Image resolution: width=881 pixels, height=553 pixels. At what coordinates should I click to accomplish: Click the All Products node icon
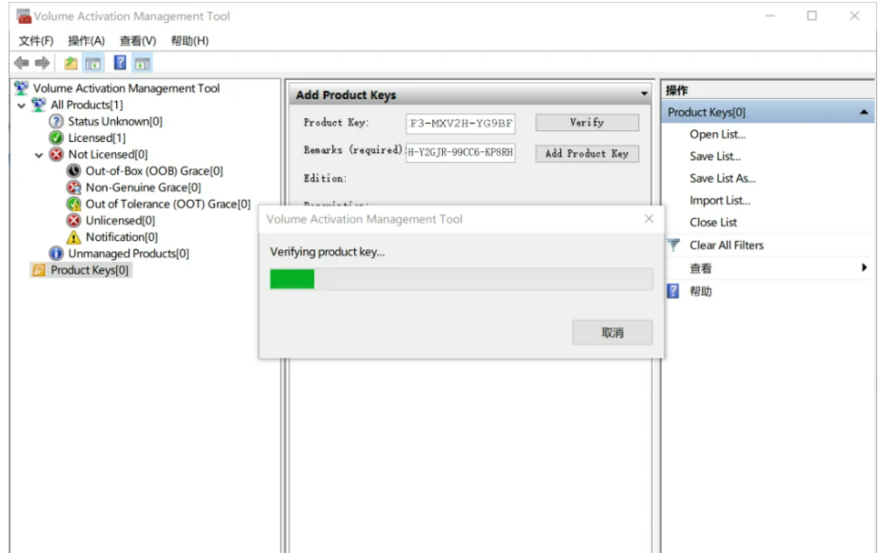click(39, 105)
